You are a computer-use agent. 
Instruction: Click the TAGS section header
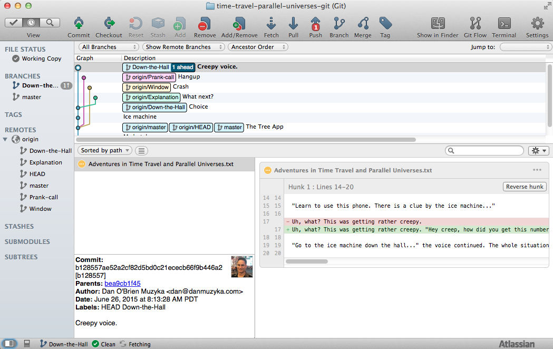13,114
